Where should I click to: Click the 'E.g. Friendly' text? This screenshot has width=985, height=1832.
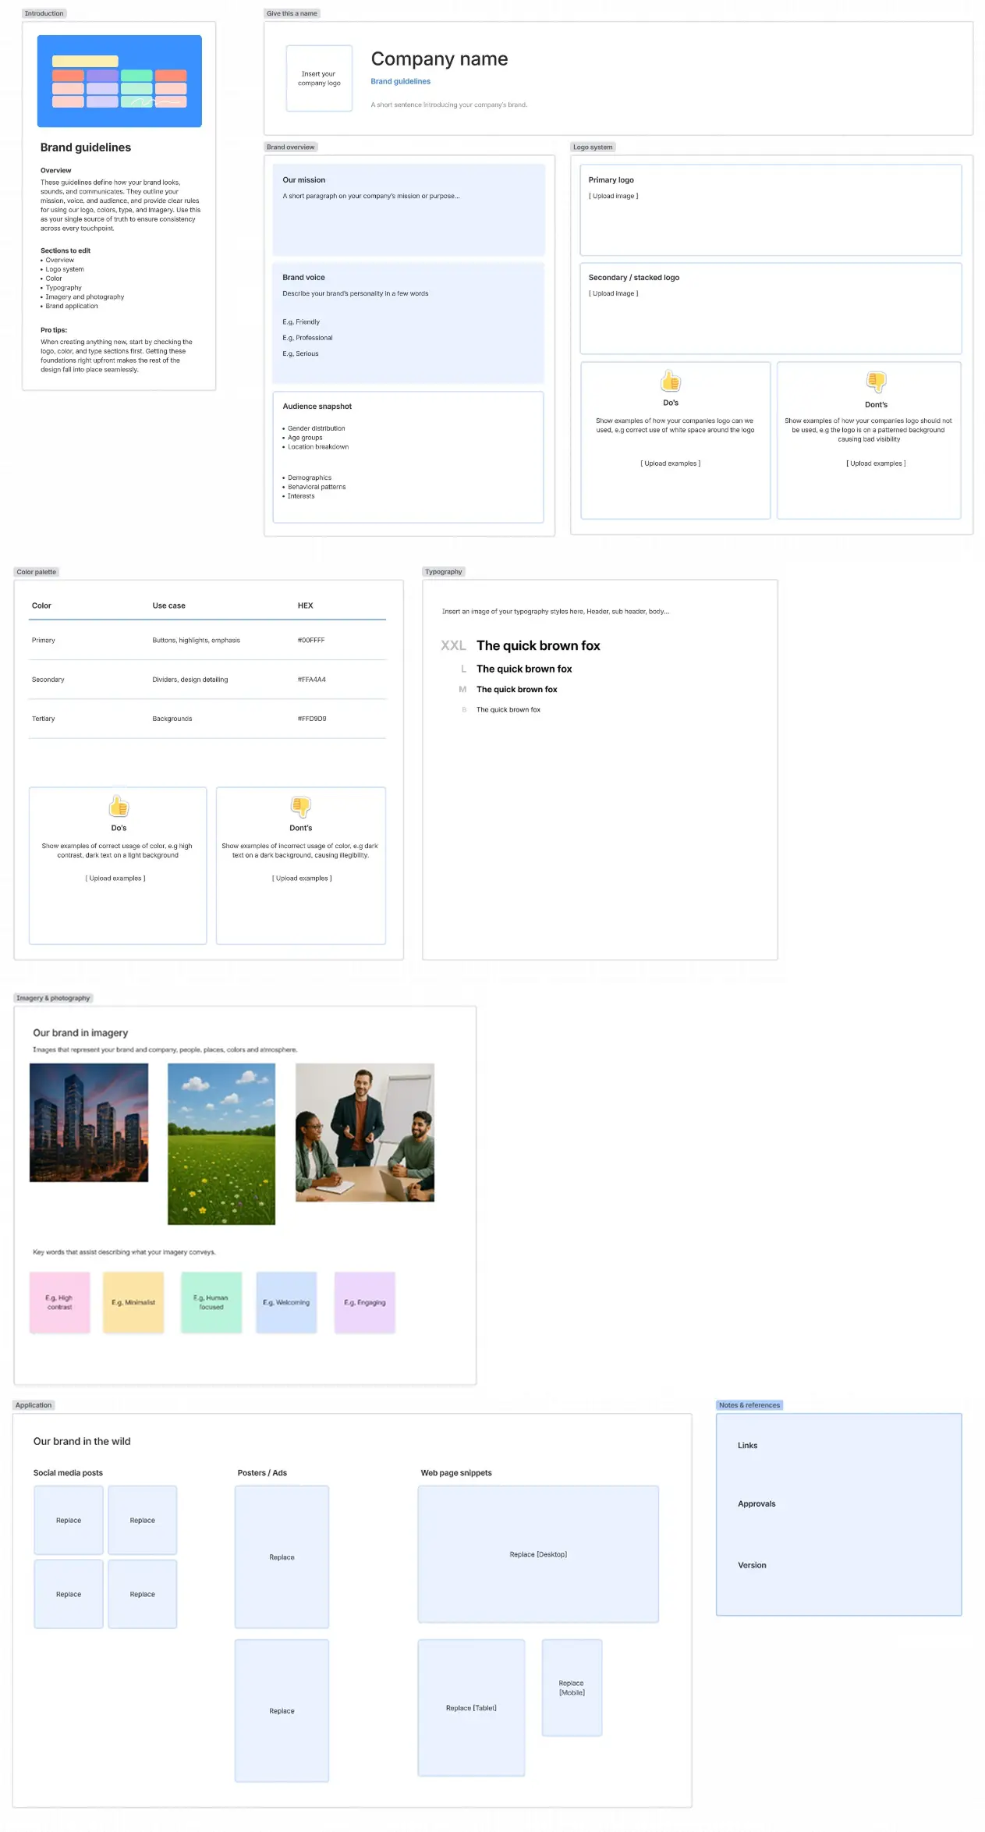click(x=301, y=321)
